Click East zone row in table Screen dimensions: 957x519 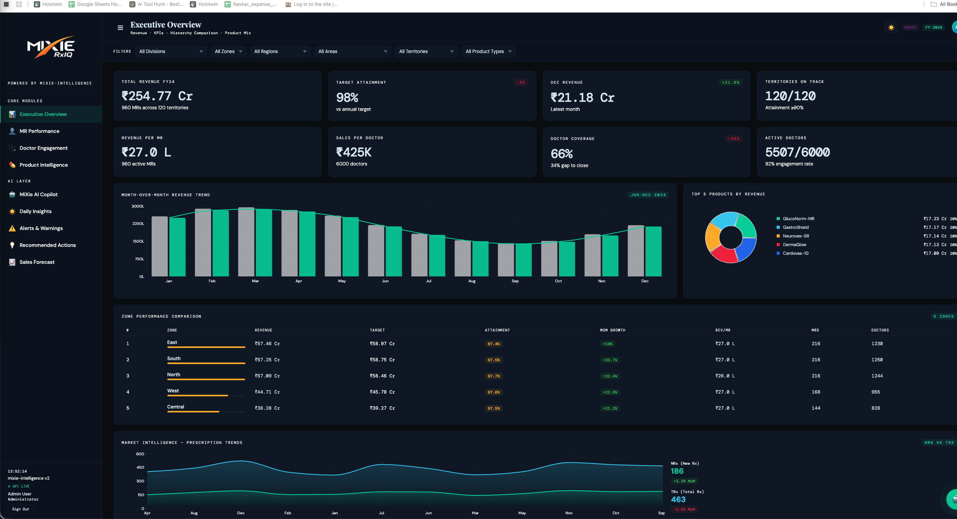172,343
